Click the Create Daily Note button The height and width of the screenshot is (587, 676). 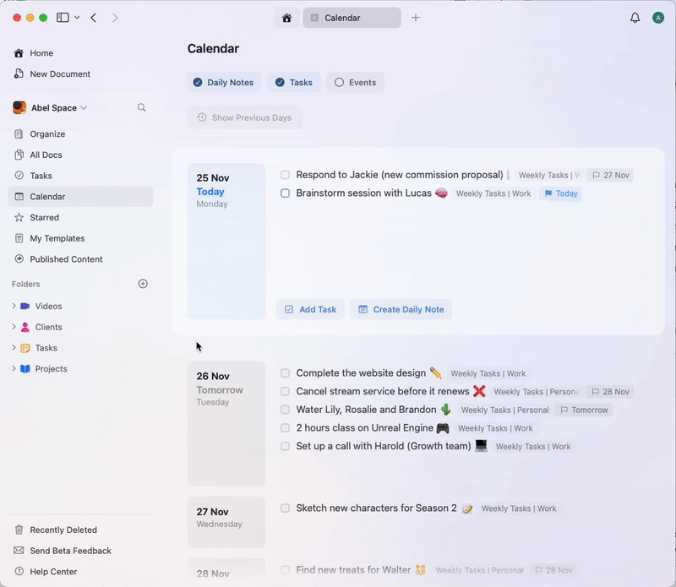401,309
